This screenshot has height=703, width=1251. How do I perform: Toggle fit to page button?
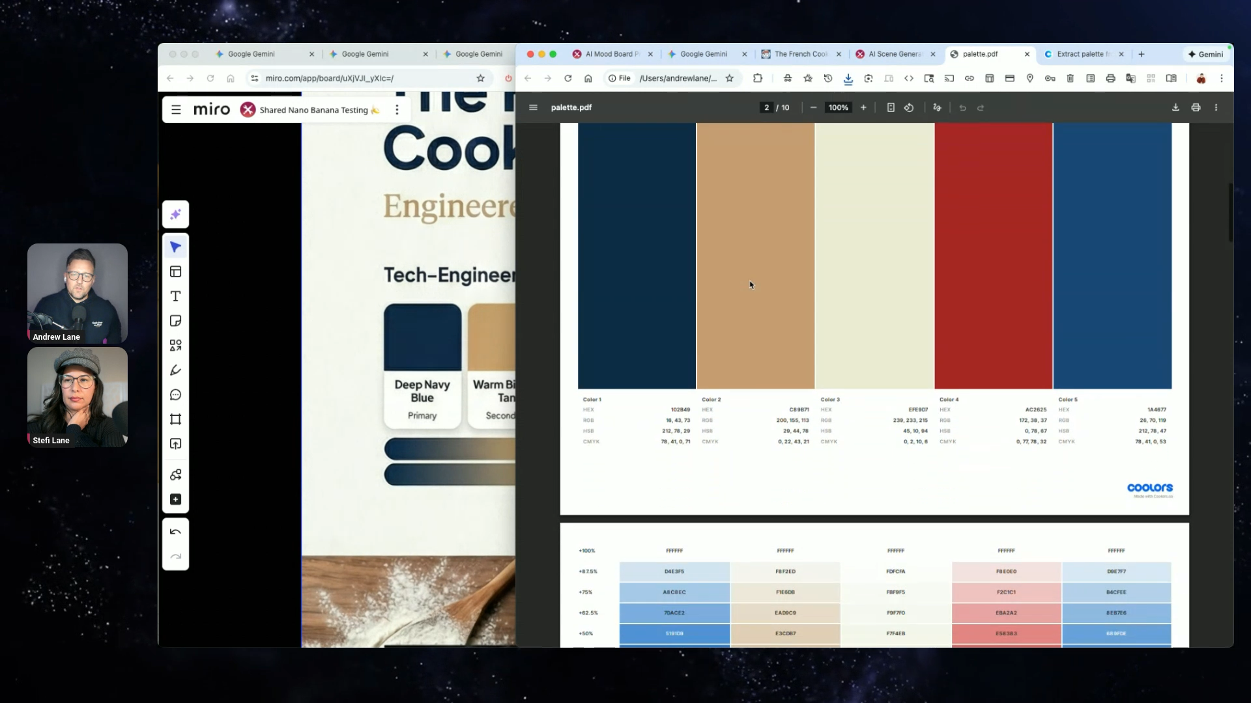click(x=890, y=107)
